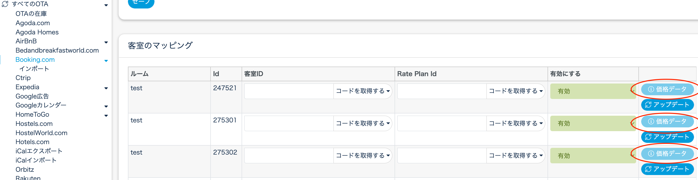Open the HostelWorld.com channel page
Viewport: 698px width, 180px height.
[41, 133]
